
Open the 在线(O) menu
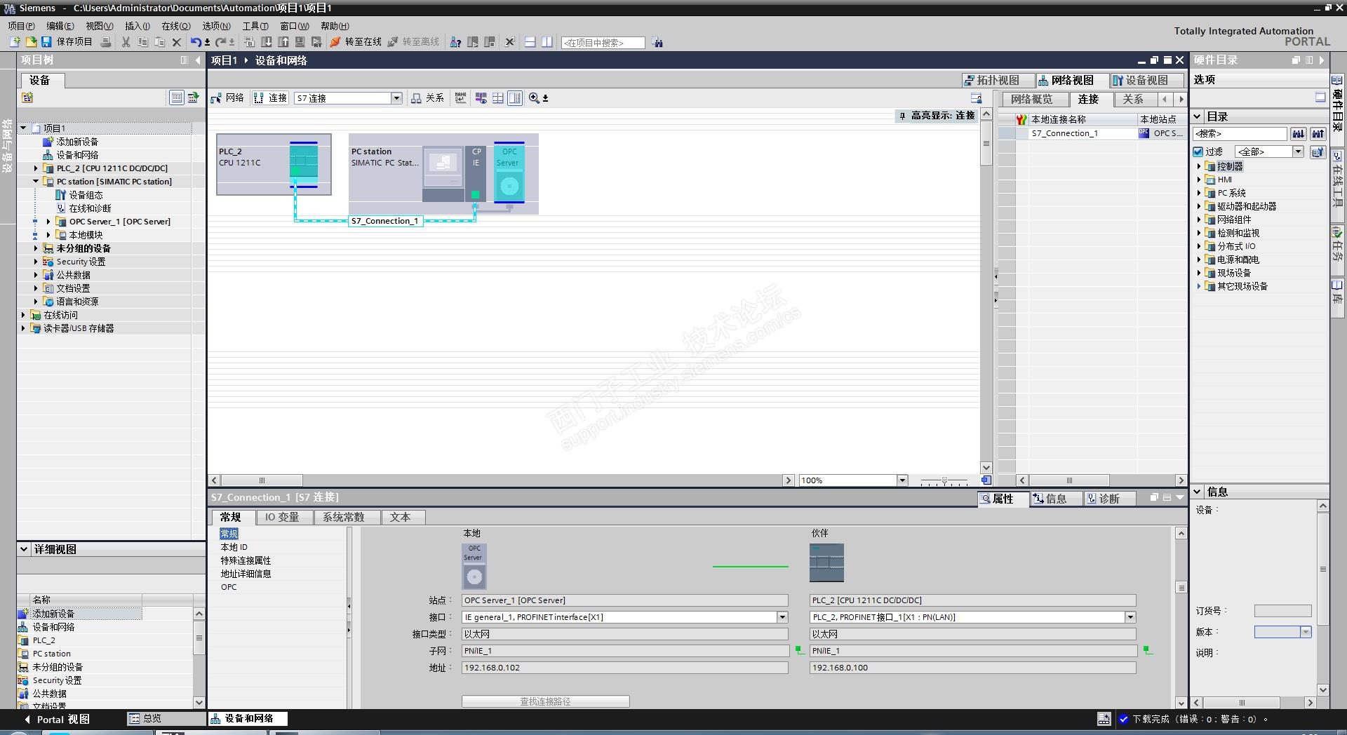click(x=176, y=26)
